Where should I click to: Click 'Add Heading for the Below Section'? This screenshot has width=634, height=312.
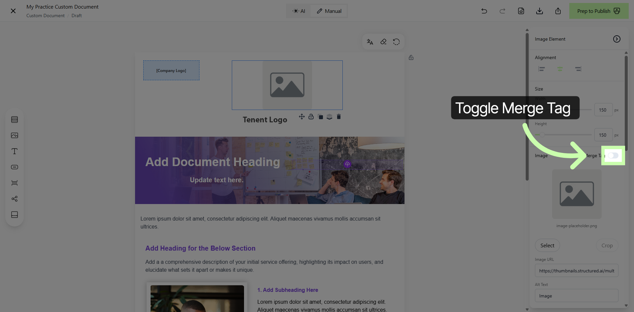pos(200,248)
